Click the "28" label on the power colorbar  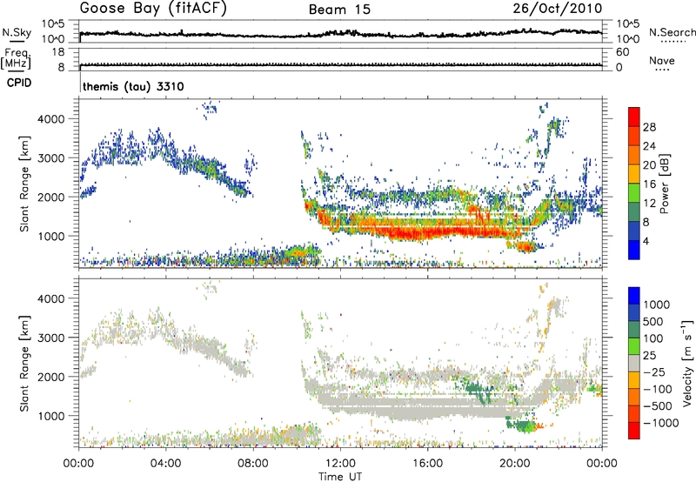click(x=649, y=127)
